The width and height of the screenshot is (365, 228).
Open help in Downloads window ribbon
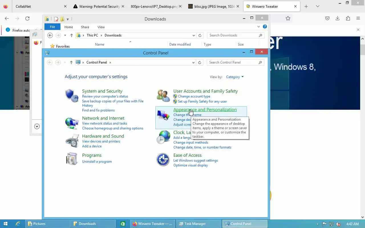[x=265, y=27]
